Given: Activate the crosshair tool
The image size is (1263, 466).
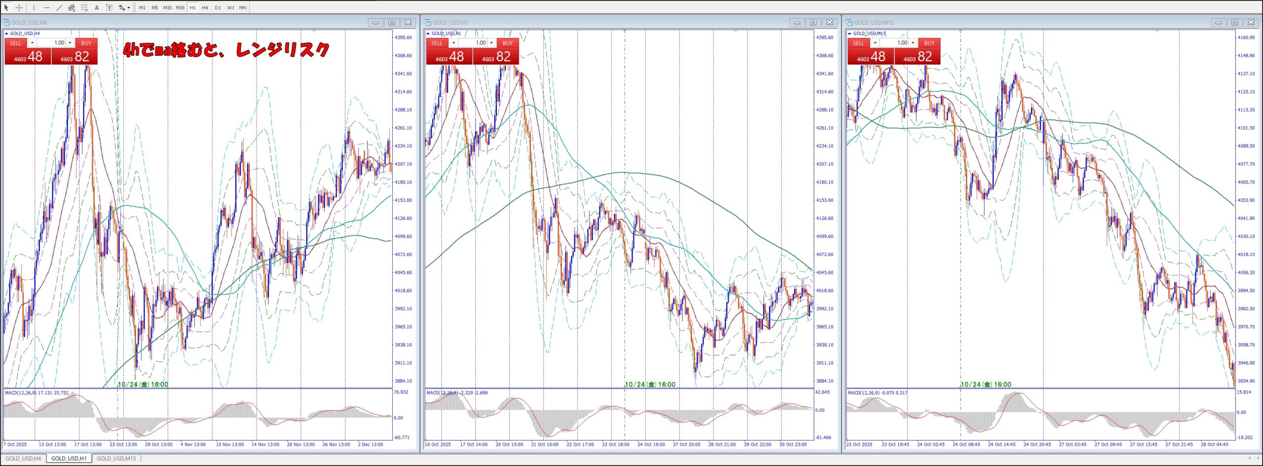Looking at the screenshot, I should pyautogui.click(x=19, y=7).
